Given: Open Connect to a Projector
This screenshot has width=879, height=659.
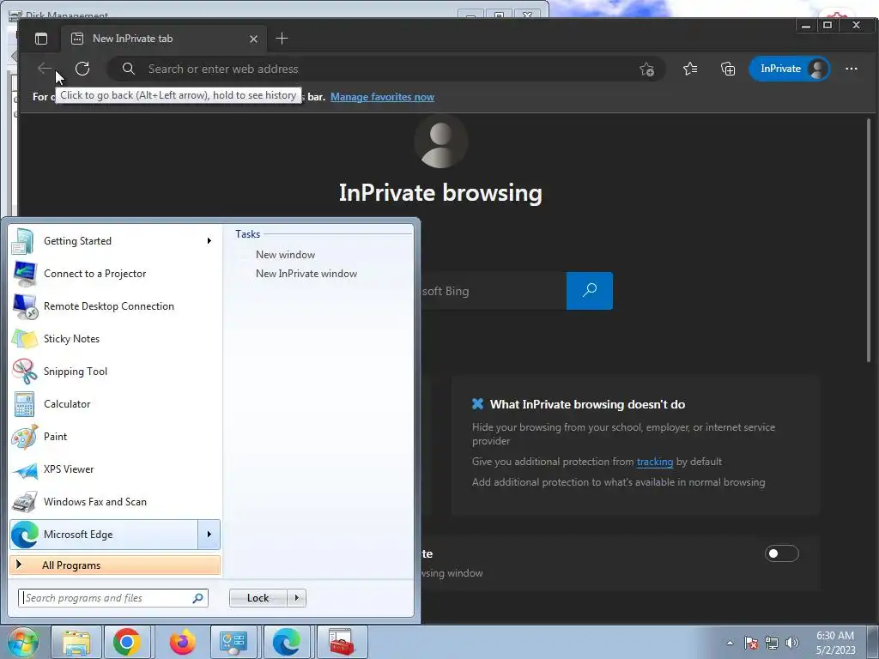Looking at the screenshot, I should pos(115,274).
